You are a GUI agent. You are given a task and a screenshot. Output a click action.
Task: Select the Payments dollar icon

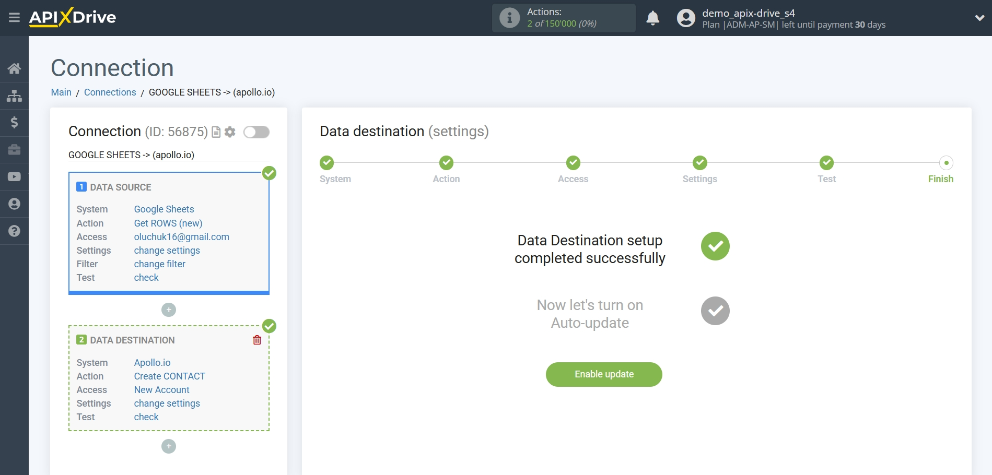pyautogui.click(x=14, y=123)
